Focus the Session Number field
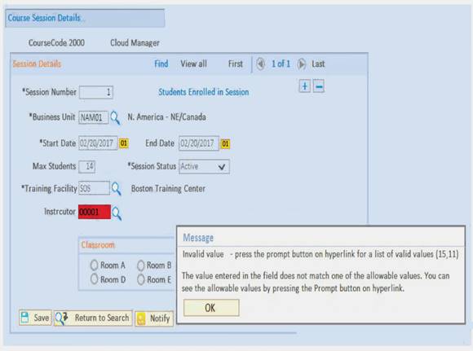 point(96,92)
